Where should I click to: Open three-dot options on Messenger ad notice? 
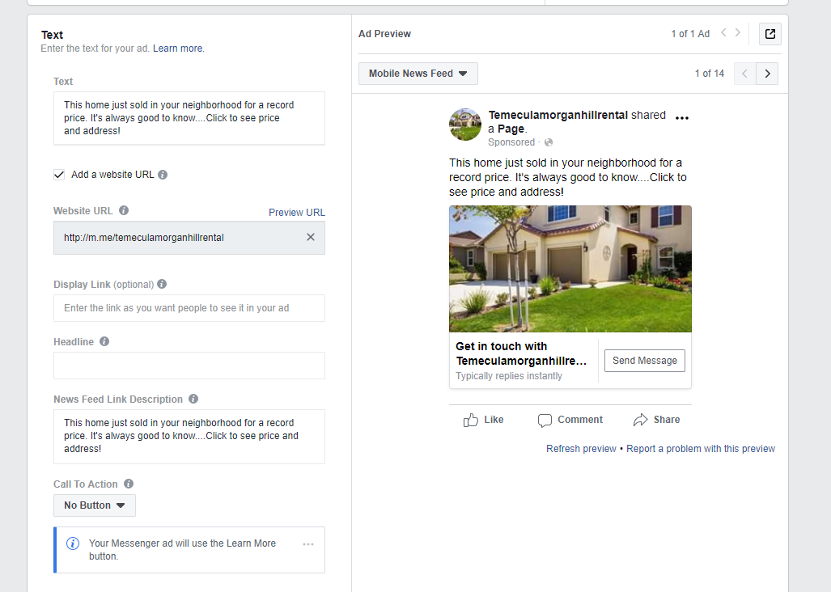tap(308, 543)
